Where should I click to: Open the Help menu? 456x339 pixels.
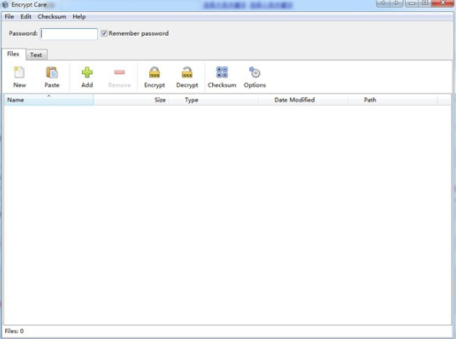pos(79,16)
